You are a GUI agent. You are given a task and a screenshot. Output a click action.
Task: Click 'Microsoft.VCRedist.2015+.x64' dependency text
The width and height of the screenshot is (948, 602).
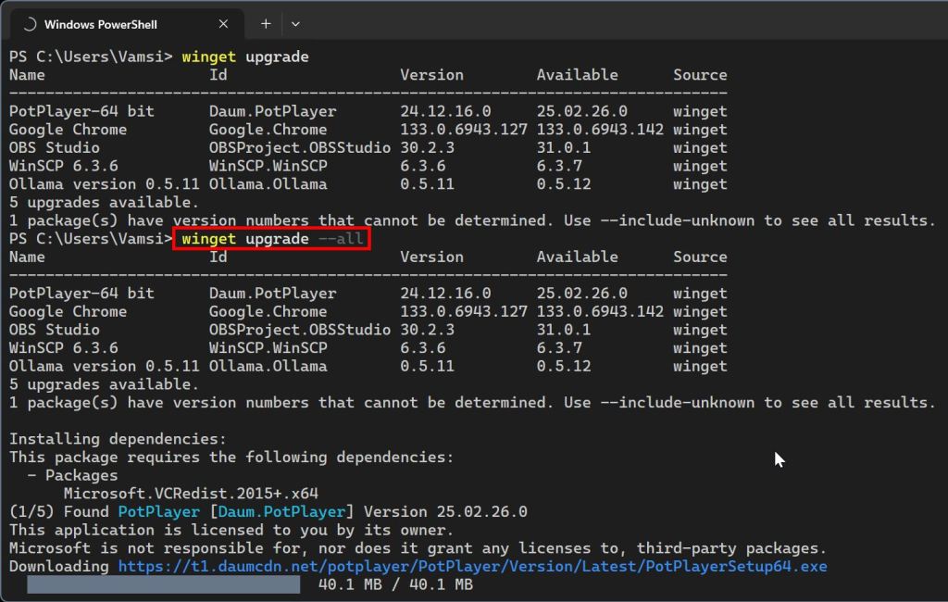coord(191,494)
